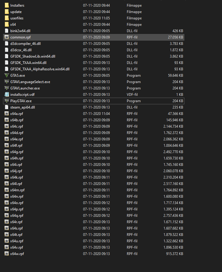Viewport: 222px width, 272px height.
Task: Click the x64t.rpf file icon
Action: tap(7, 234)
